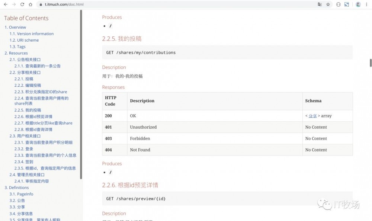This screenshot has height=221, width=372.
Task: Open 3. Definitions section link
Action: 17,188
